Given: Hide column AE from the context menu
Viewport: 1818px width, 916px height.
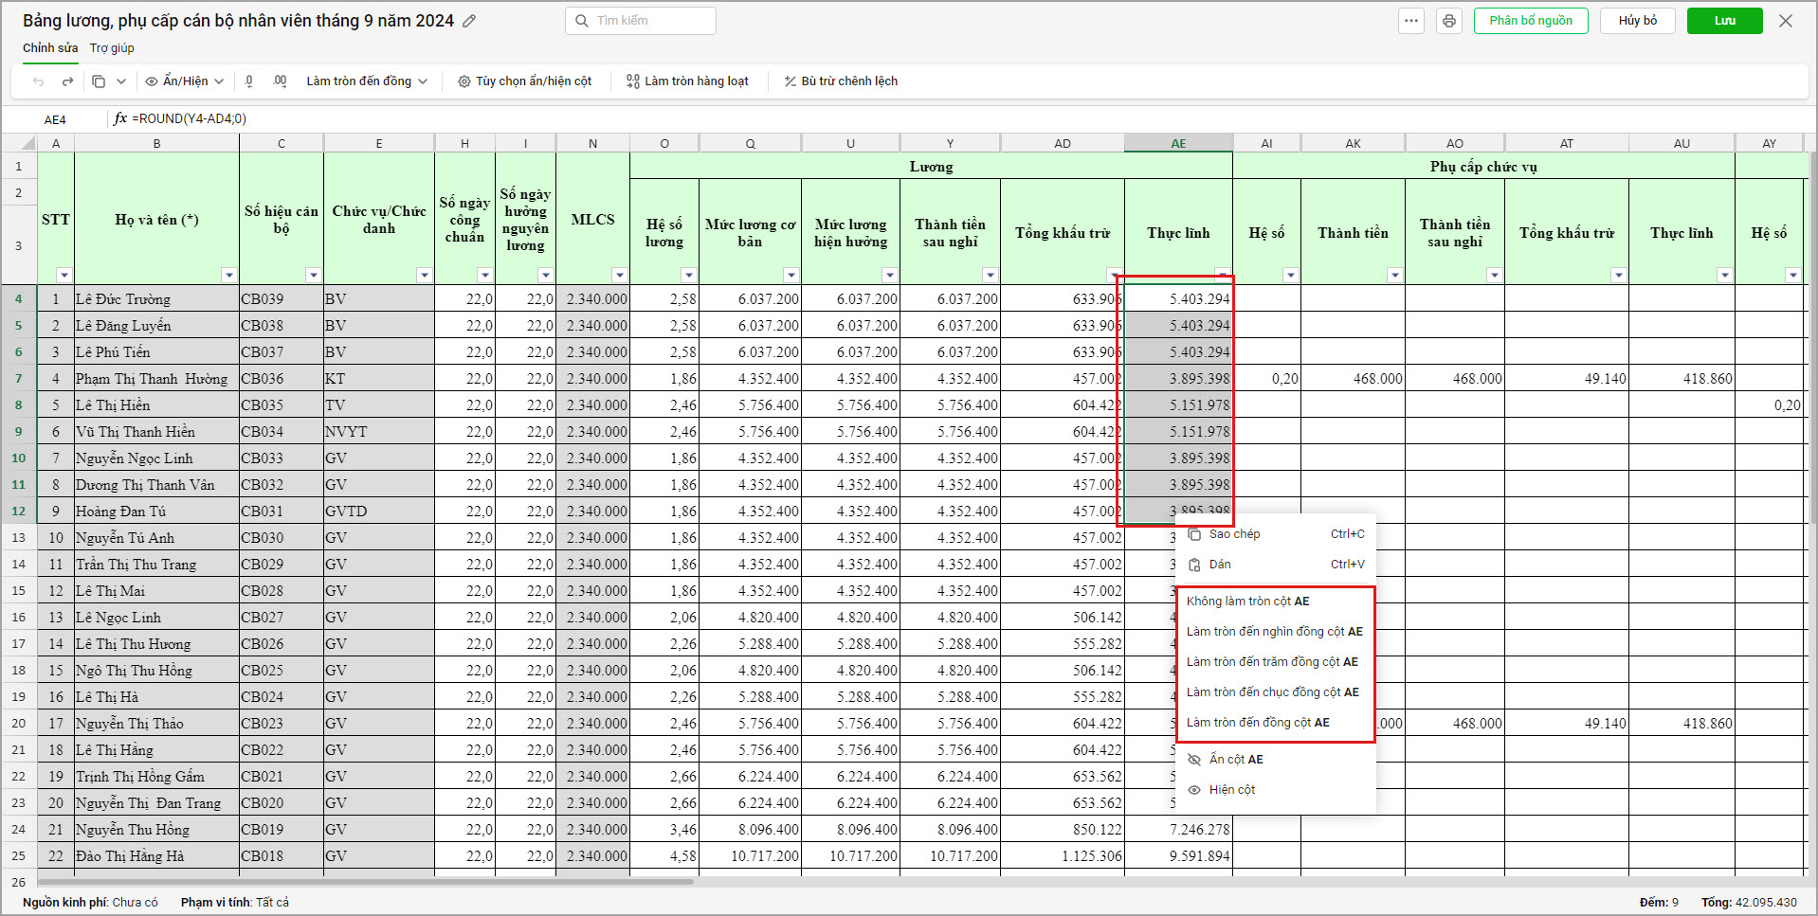Looking at the screenshot, I should click(x=1235, y=760).
